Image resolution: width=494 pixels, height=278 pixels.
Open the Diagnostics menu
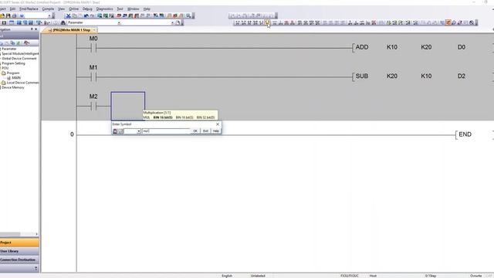(x=104, y=8)
